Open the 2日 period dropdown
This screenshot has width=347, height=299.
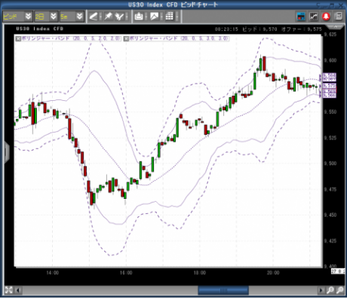(54, 17)
